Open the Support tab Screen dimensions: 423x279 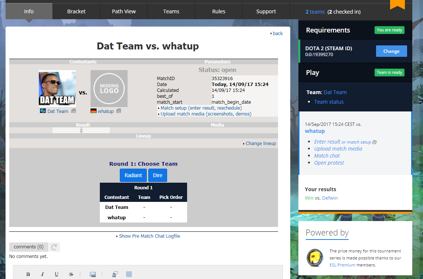point(266,11)
